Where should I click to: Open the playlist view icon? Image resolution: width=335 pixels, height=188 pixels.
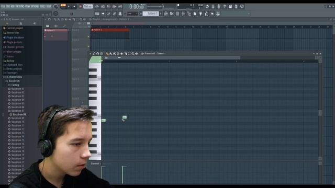tap(166, 14)
